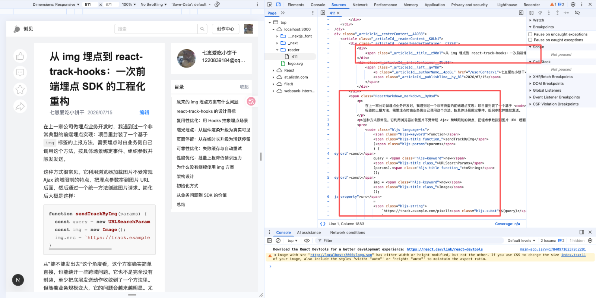Toggle the debugger sidebar panel

pos(521,13)
